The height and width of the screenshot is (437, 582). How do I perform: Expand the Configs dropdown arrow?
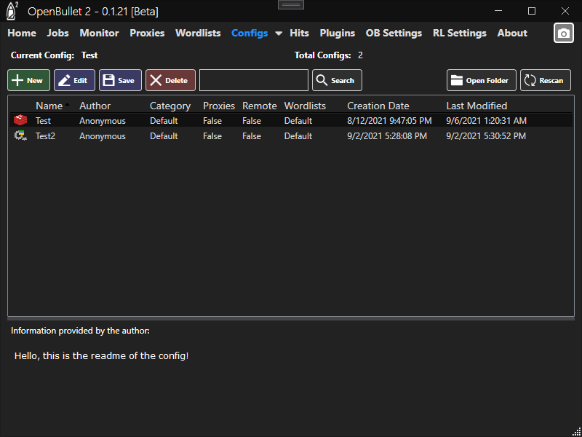(x=279, y=34)
